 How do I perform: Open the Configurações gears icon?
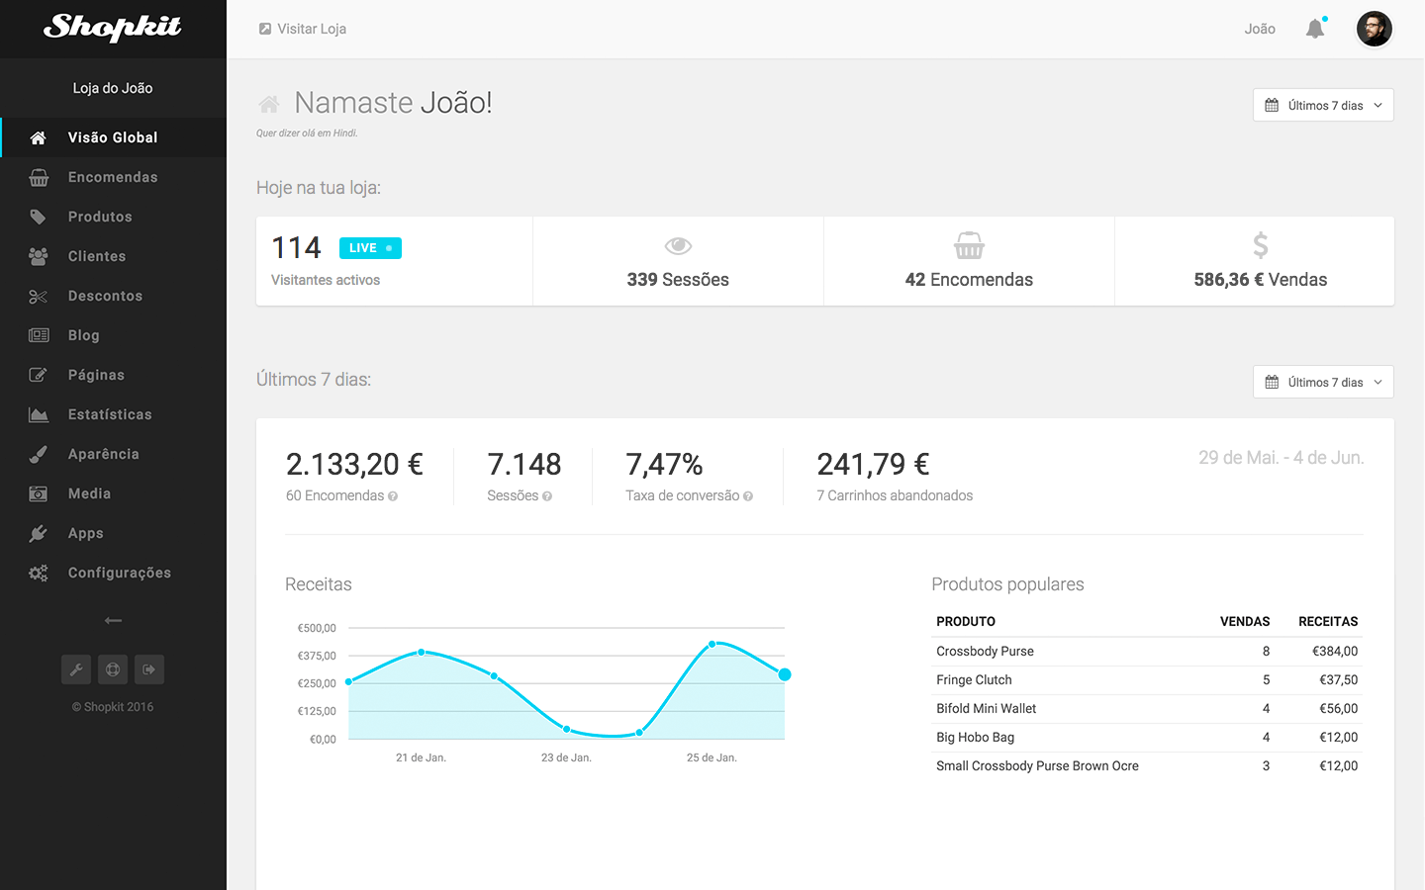38,573
